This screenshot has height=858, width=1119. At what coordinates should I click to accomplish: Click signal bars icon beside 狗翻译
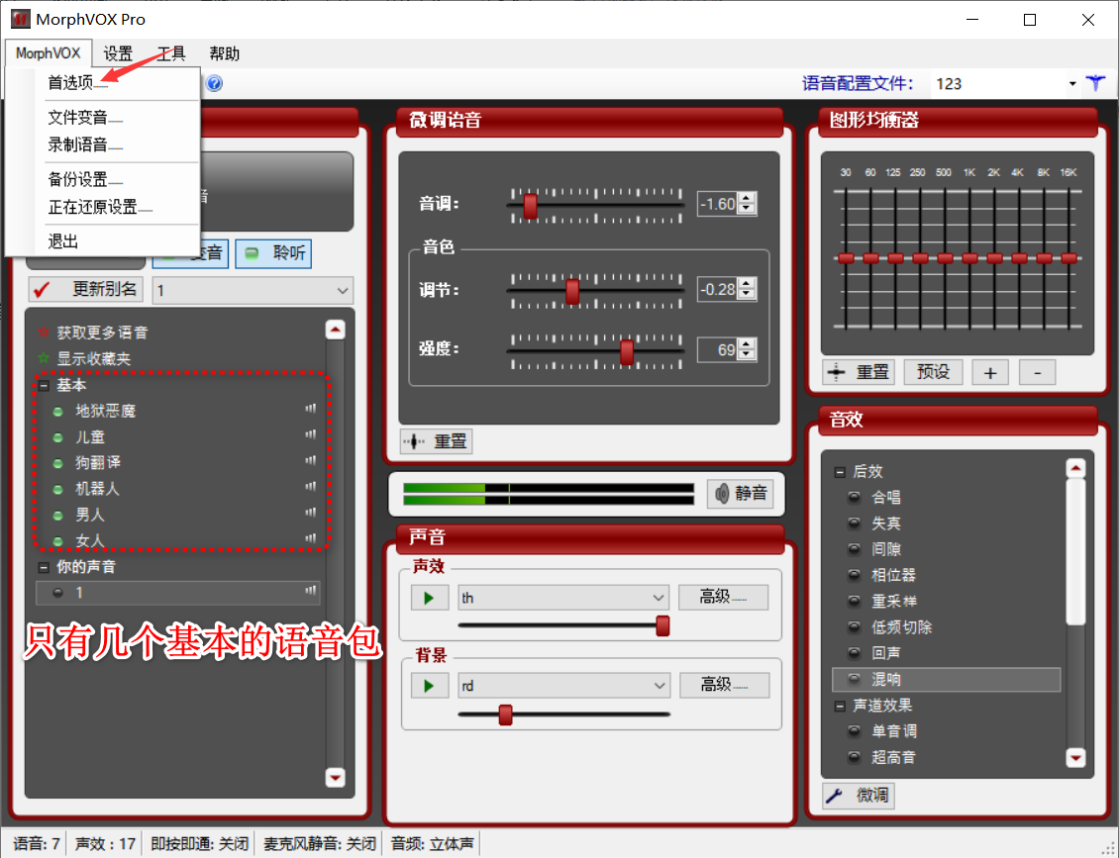310,461
